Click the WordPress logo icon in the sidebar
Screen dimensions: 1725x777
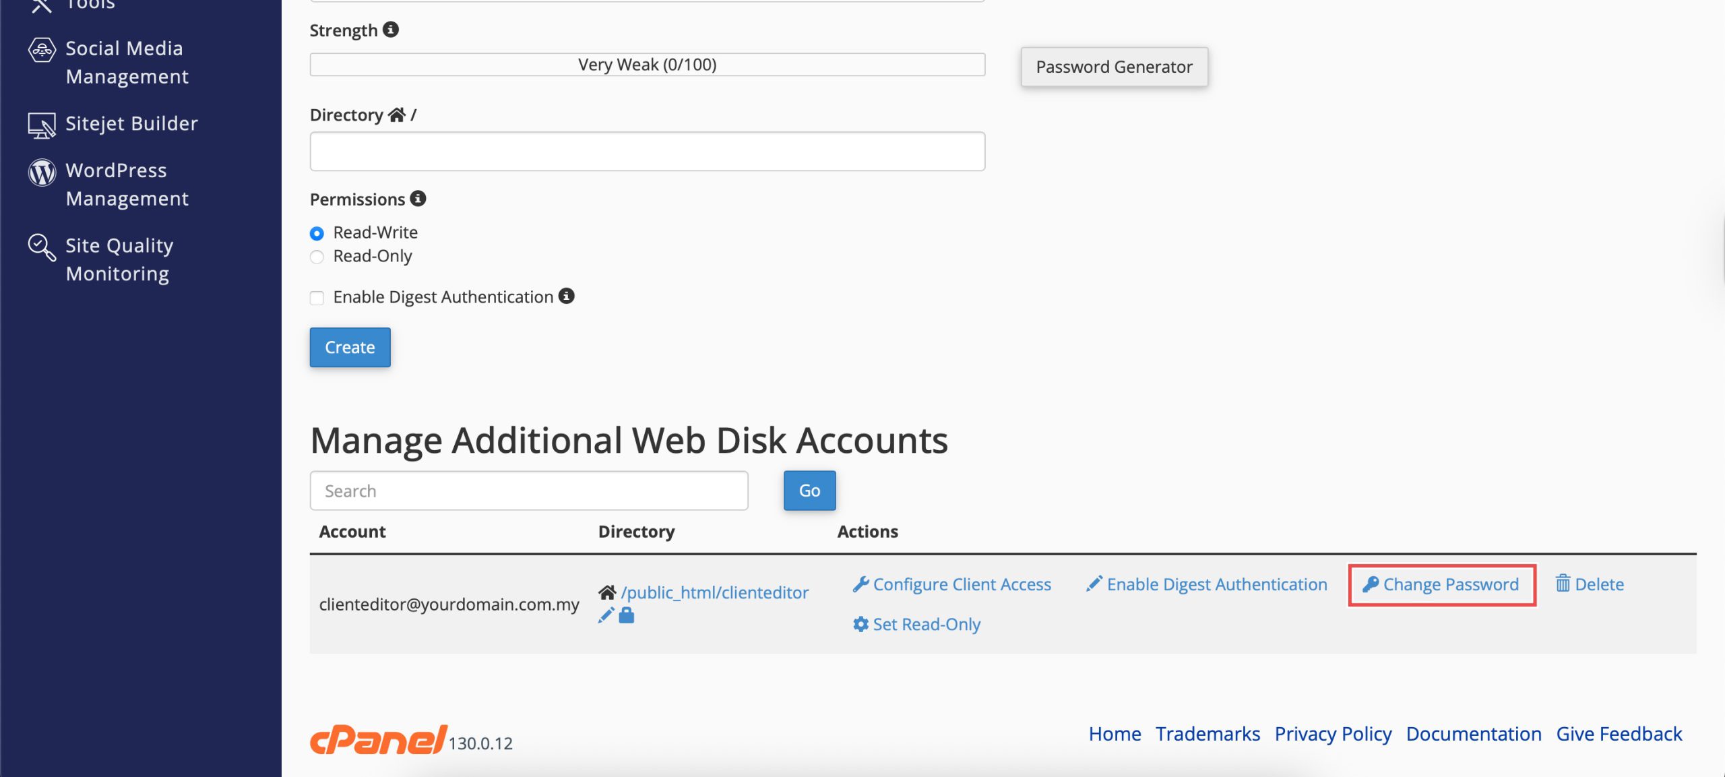42,173
